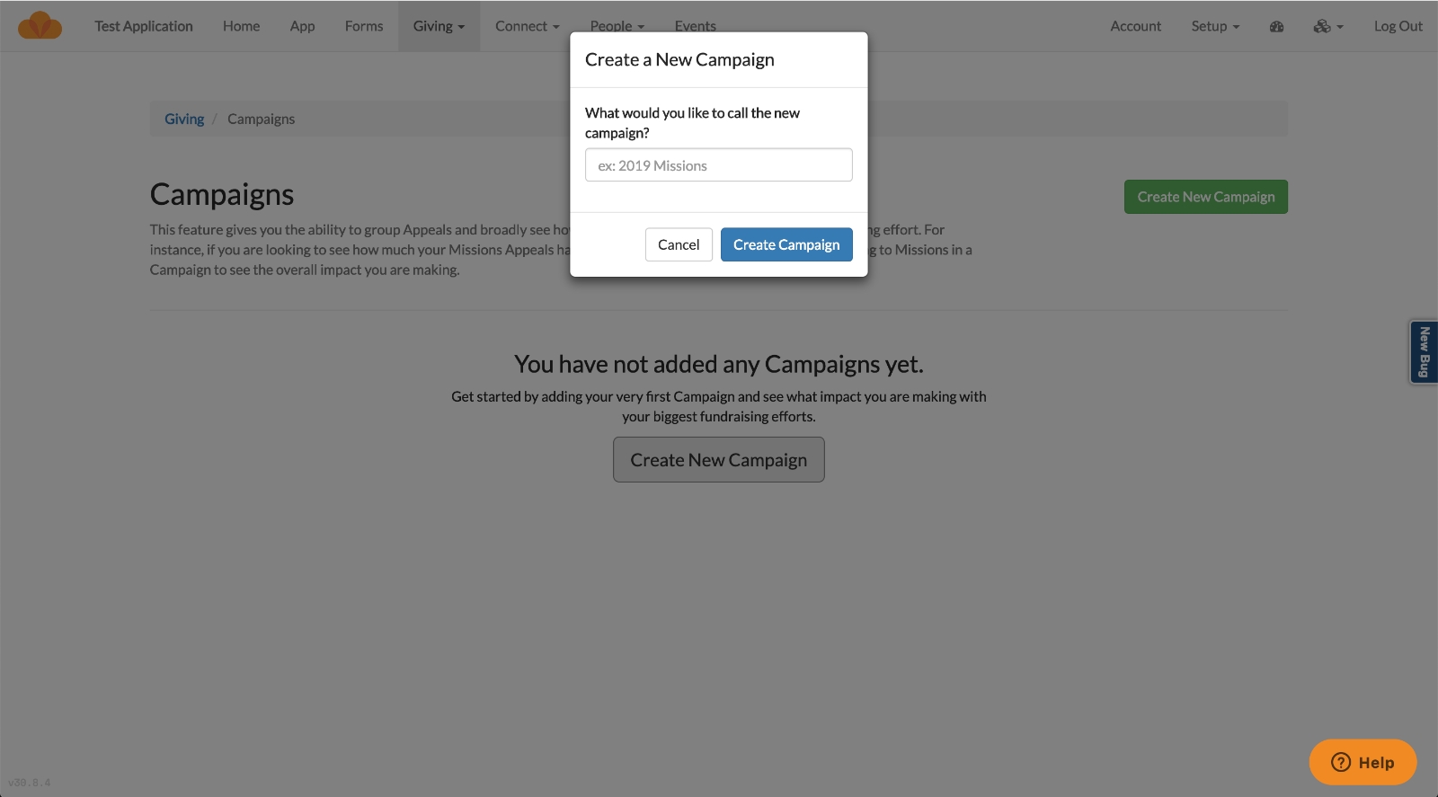Click the campaign name input field

(x=718, y=164)
